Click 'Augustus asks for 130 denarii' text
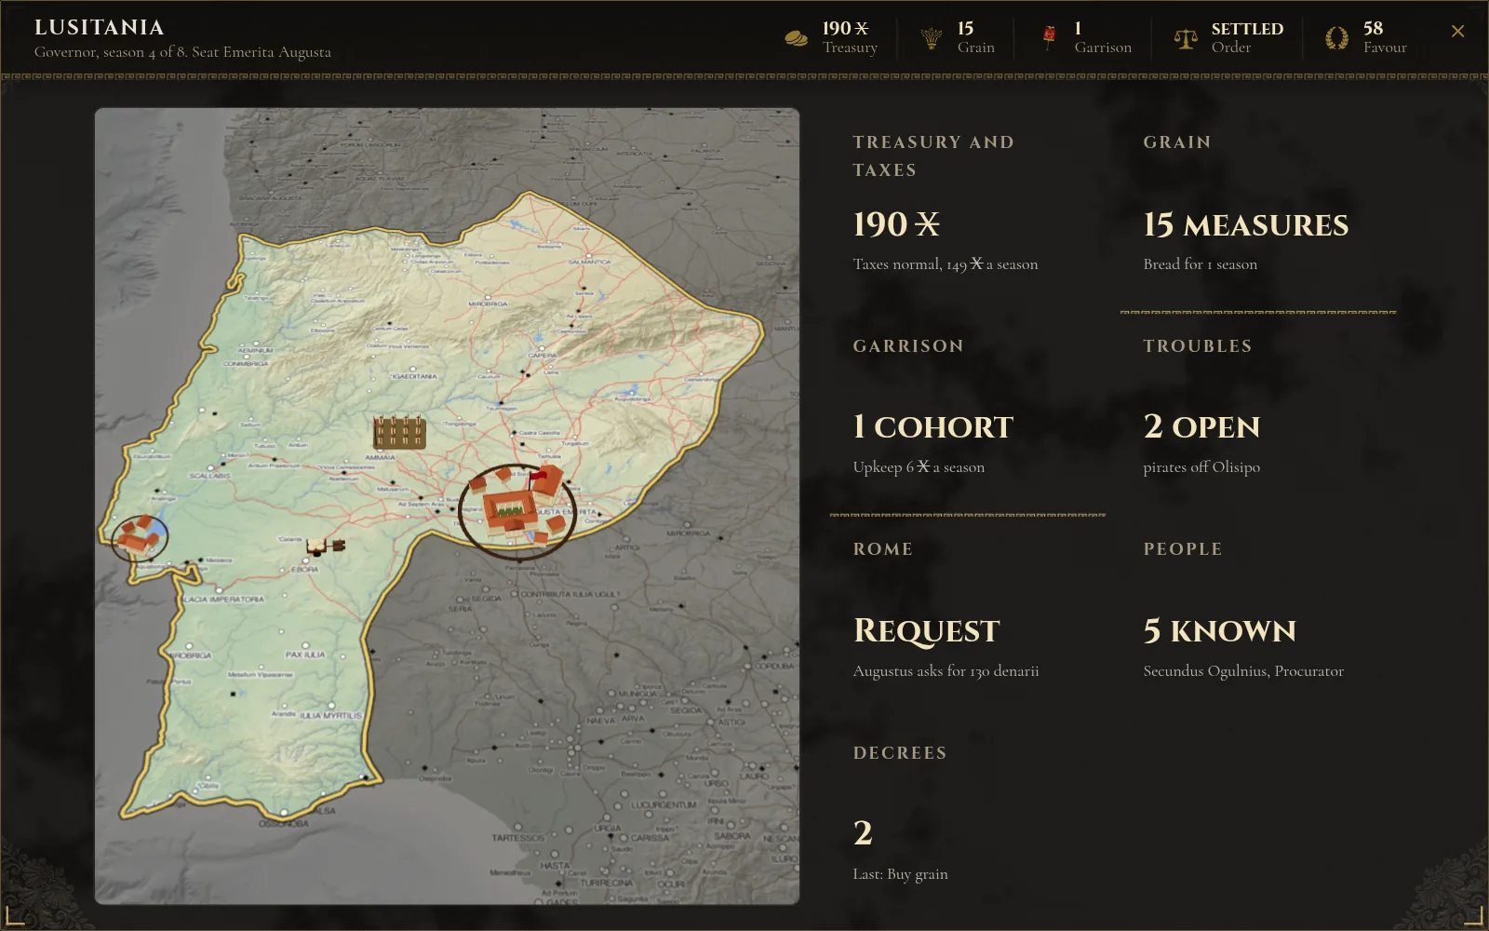1489x931 pixels. (x=946, y=671)
